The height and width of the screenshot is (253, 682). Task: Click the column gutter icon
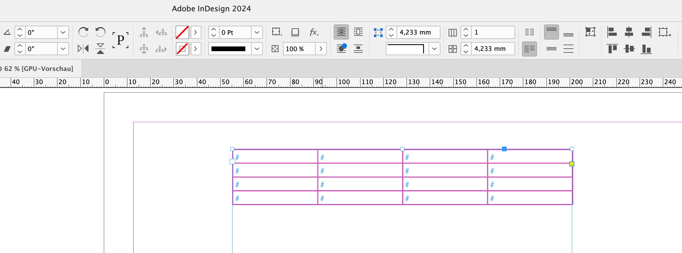(453, 49)
